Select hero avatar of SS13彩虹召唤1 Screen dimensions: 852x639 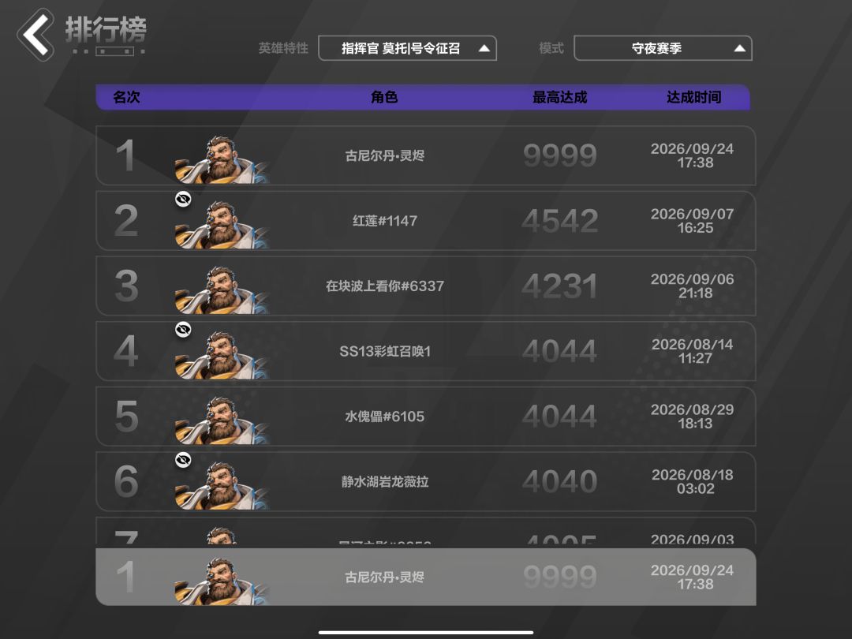222,355
